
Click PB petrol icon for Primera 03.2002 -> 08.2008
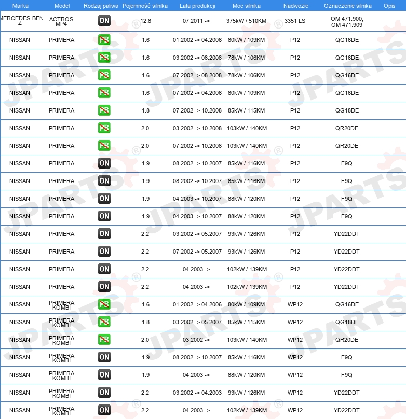tap(104, 58)
